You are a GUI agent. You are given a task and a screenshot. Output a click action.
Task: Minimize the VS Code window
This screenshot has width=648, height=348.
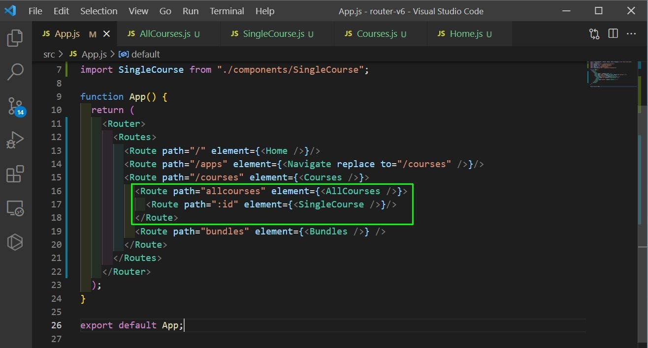point(566,11)
